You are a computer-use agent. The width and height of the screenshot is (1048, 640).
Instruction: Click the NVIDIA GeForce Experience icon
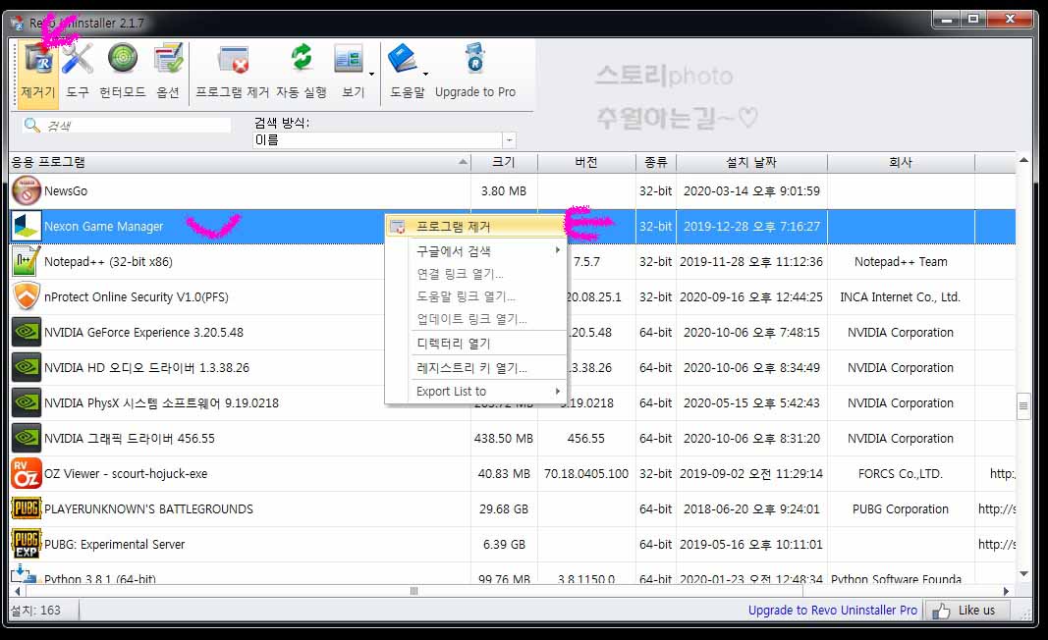point(27,333)
